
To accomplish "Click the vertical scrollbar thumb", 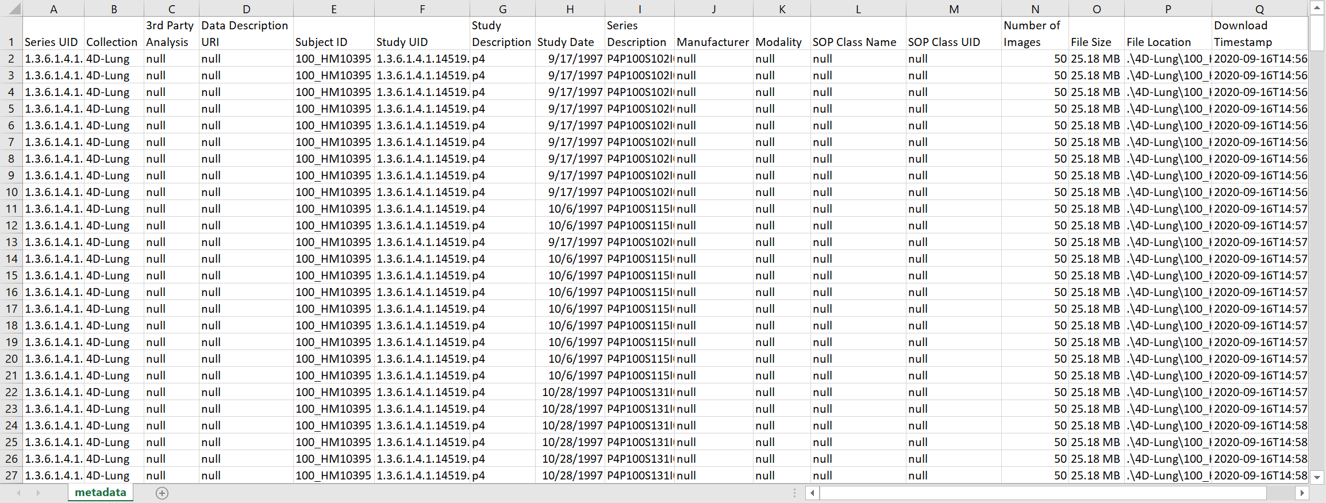I will pos(1317,33).
